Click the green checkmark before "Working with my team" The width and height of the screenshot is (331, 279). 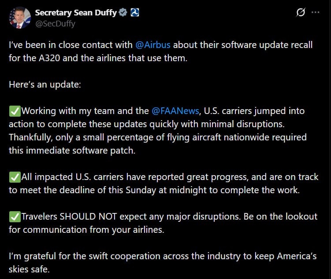15,111
